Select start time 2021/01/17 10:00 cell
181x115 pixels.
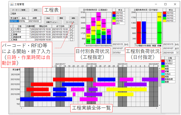(43, 32)
